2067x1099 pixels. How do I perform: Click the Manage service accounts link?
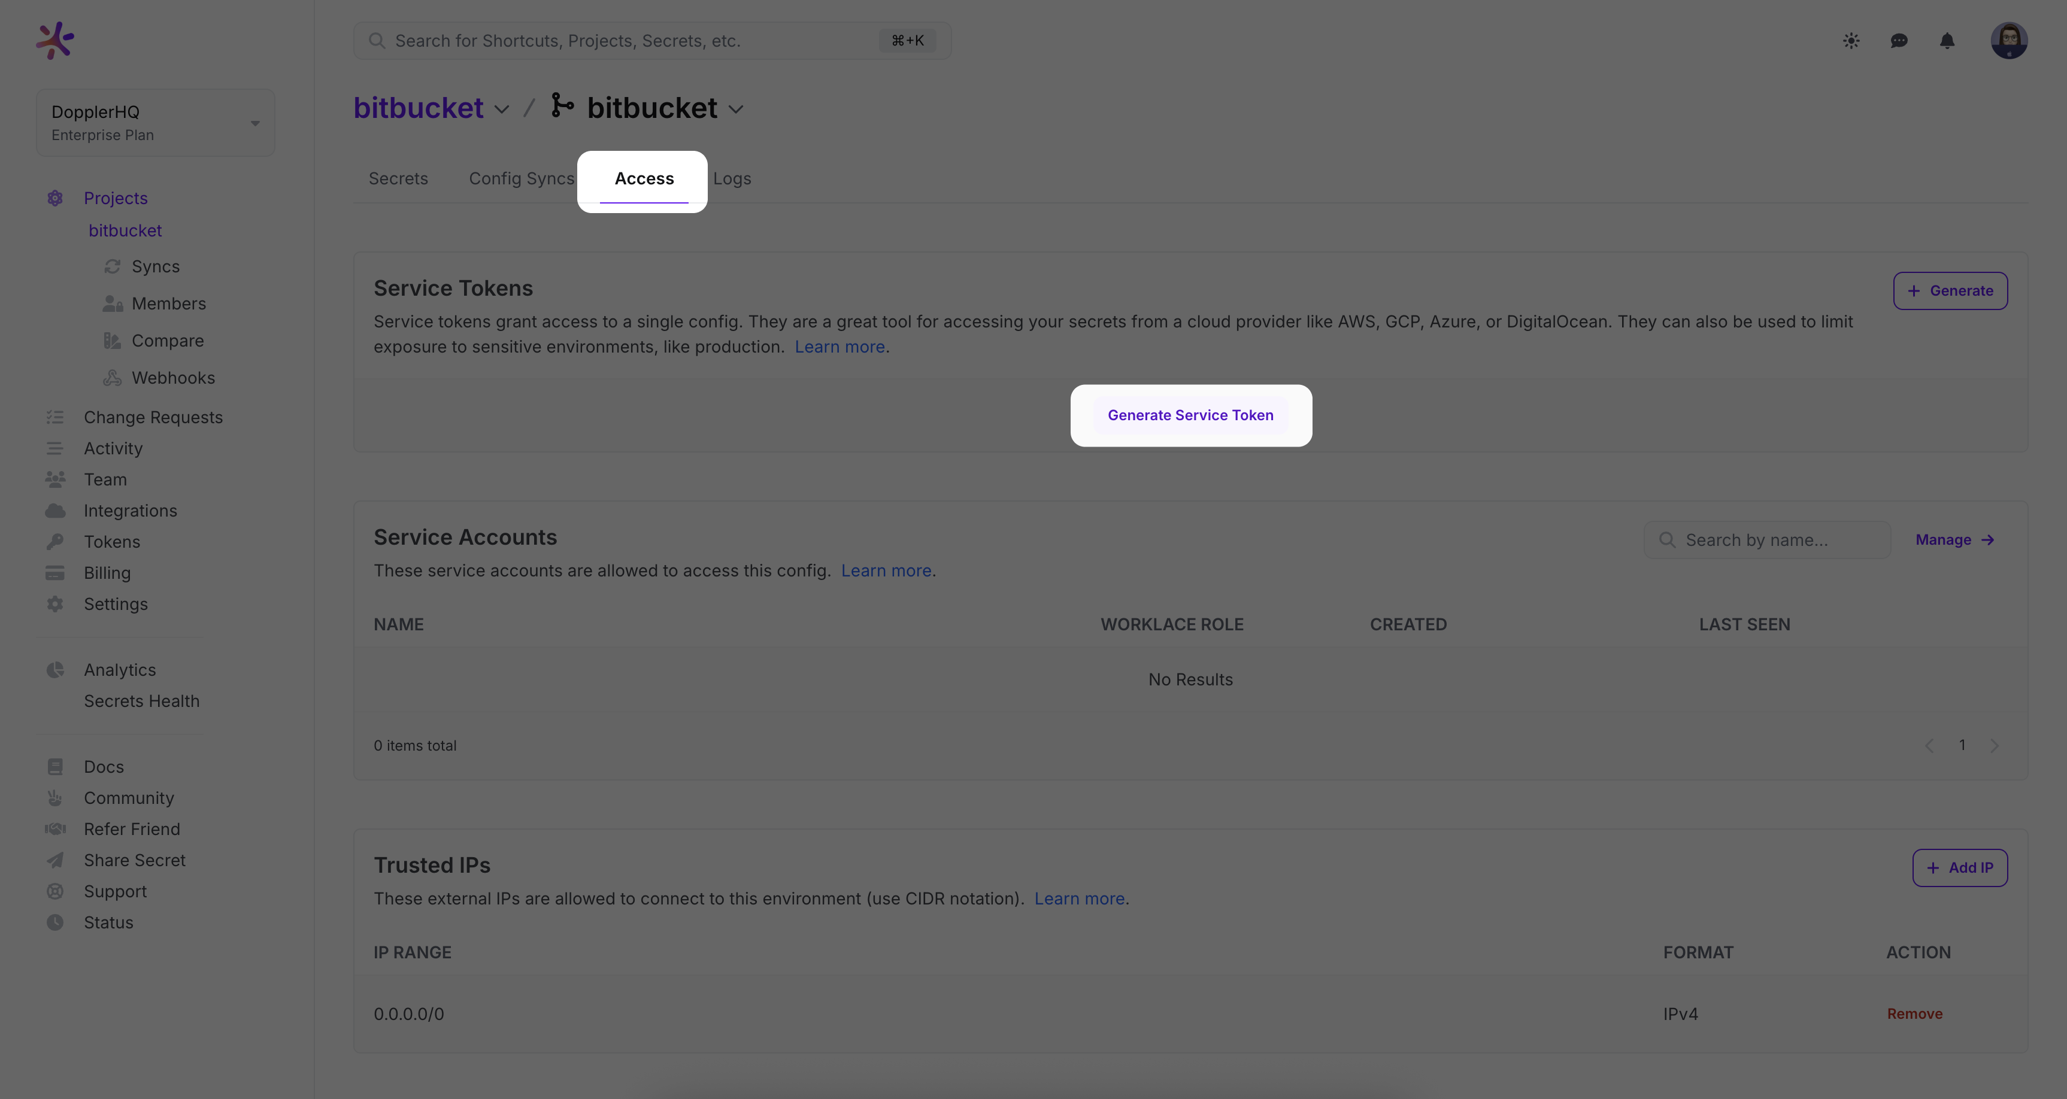pyautogui.click(x=1954, y=540)
